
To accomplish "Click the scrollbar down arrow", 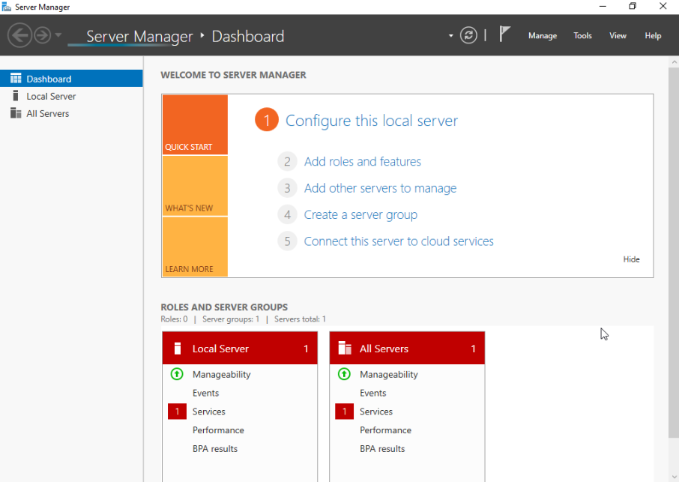I will (x=674, y=477).
